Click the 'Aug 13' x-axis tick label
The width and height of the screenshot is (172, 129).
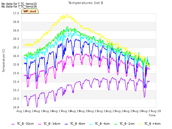(x=21, y=111)
